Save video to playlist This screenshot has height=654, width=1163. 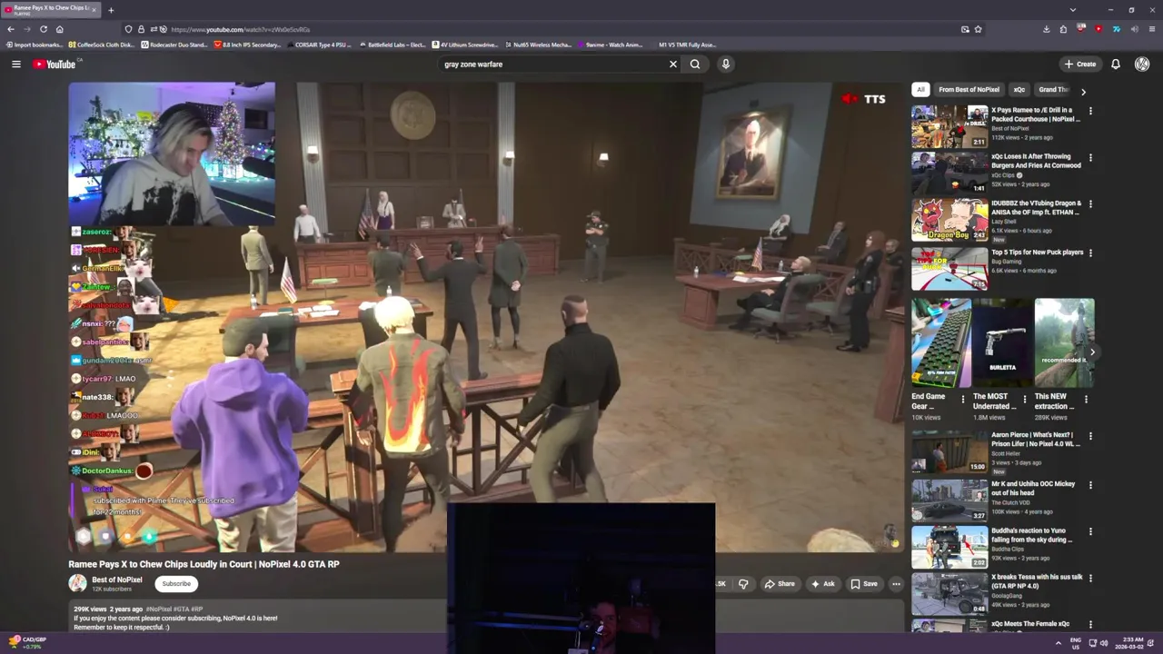pos(864,584)
